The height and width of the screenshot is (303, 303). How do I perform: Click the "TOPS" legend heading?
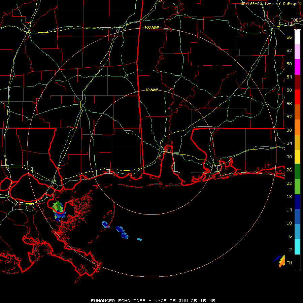tap(296, 20)
